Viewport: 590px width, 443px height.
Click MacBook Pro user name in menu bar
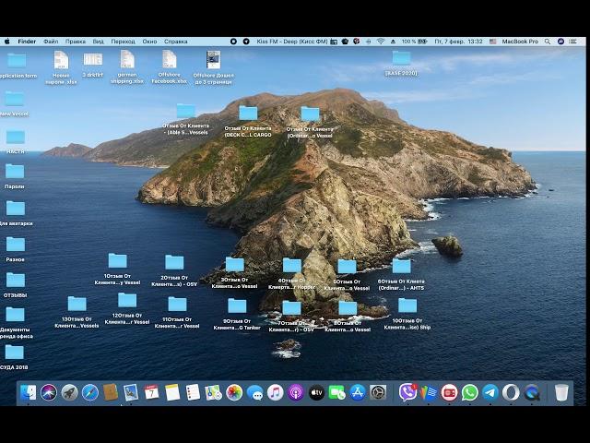point(520,42)
